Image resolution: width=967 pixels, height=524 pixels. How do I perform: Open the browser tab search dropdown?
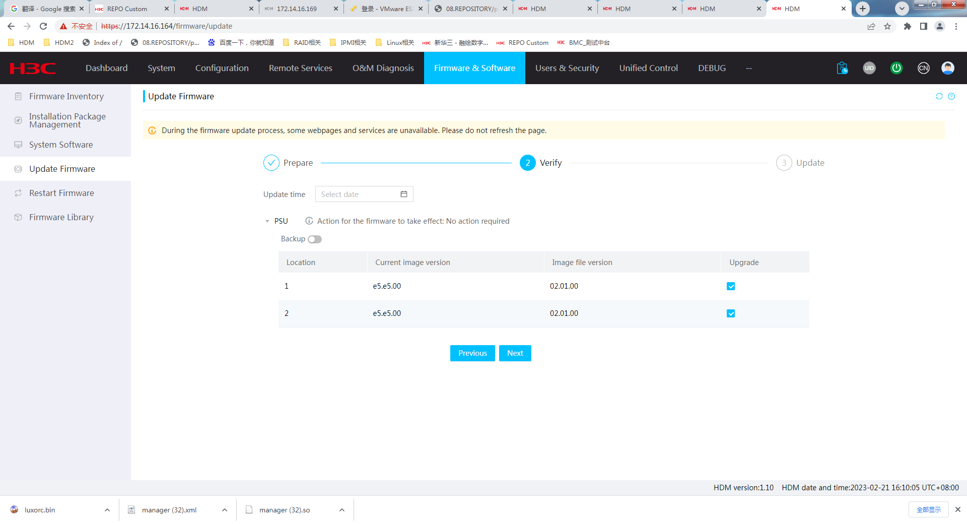click(902, 9)
